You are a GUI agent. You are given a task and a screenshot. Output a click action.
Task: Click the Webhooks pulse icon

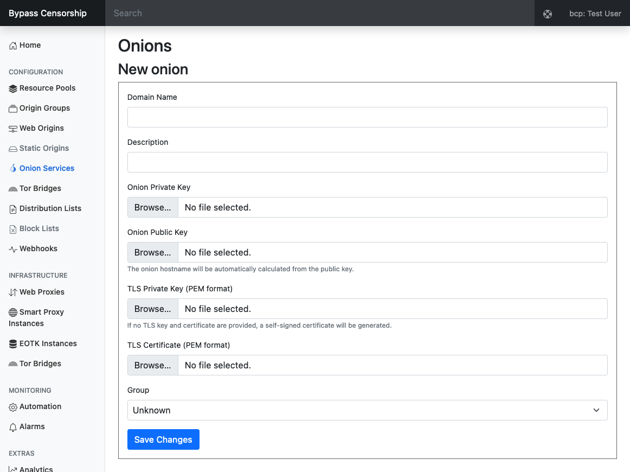(13, 249)
